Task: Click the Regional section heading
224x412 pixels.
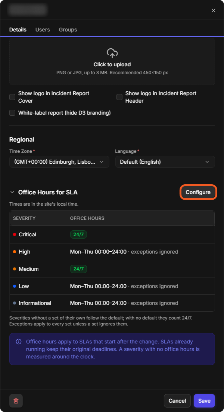Action: (22, 140)
